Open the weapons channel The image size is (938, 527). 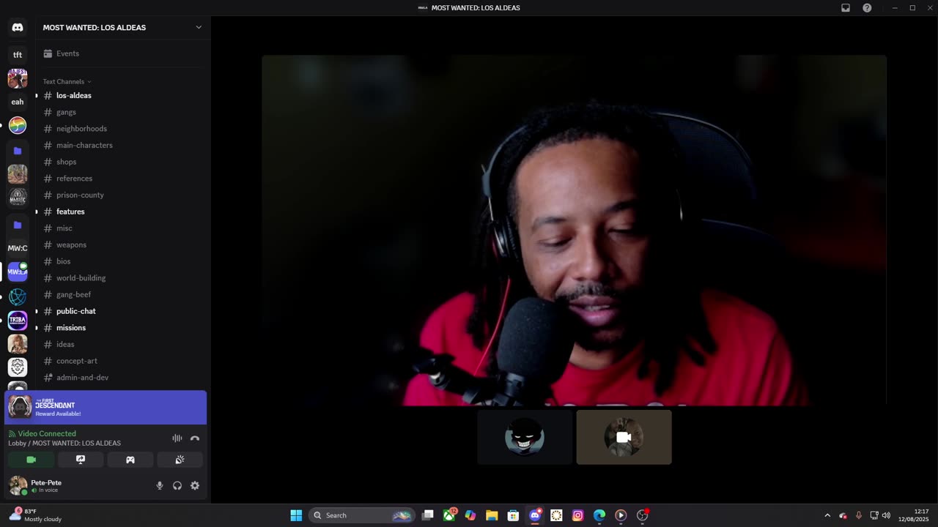point(122,244)
